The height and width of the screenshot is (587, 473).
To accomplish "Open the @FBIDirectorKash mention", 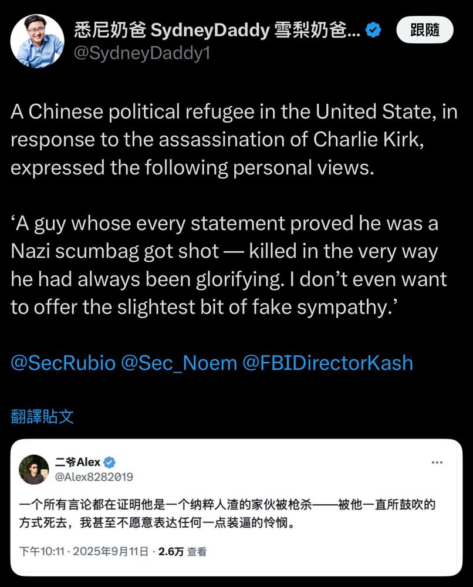I will click(x=328, y=363).
